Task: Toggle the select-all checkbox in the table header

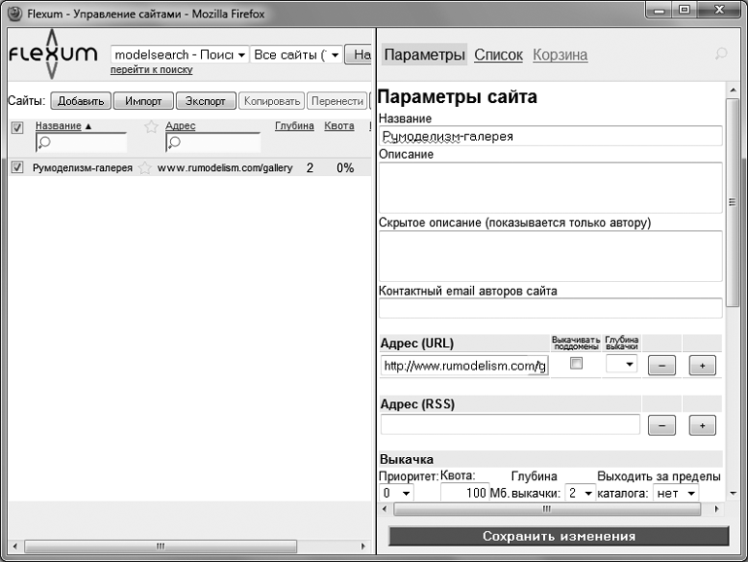Action: pyautogui.click(x=17, y=127)
